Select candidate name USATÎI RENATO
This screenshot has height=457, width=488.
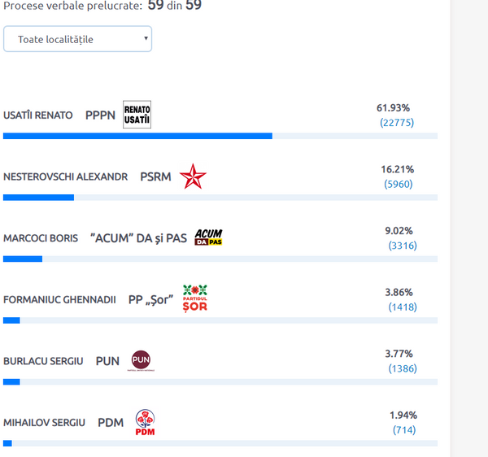[38, 115]
